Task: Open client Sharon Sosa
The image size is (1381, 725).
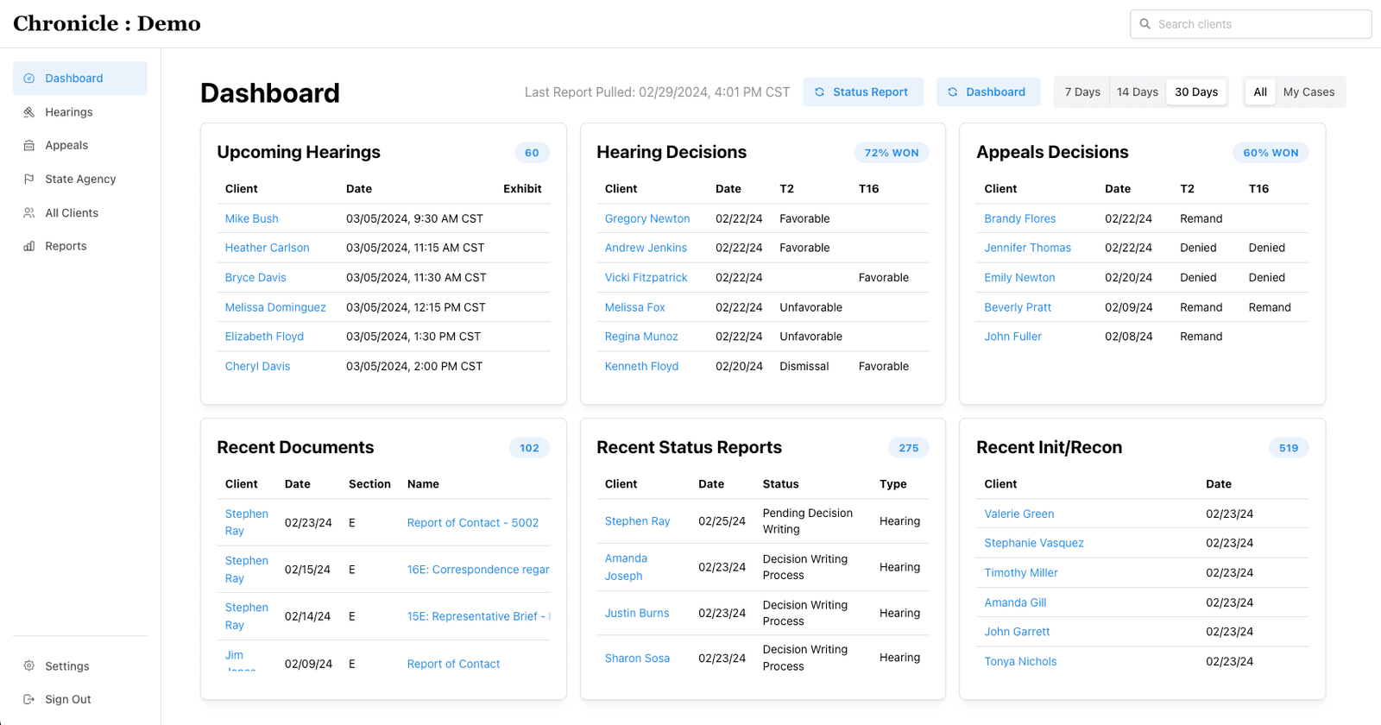Action: coord(637,659)
